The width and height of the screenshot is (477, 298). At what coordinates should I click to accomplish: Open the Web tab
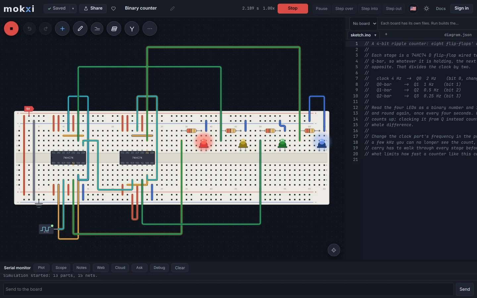coord(101,268)
